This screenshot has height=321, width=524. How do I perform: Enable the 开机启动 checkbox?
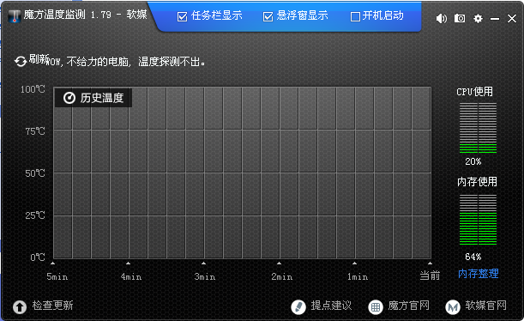coord(355,16)
